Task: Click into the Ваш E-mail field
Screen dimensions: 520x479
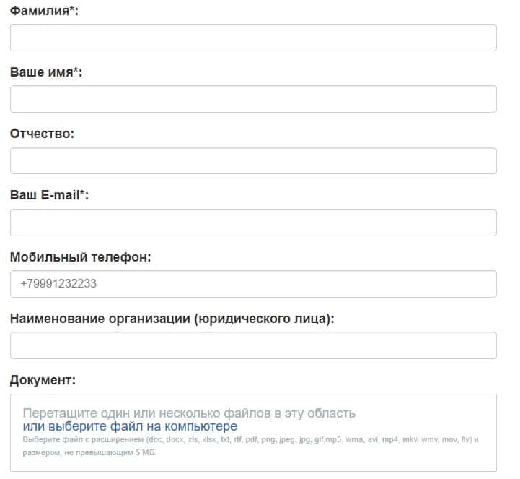Action: click(x=253, y=223)
